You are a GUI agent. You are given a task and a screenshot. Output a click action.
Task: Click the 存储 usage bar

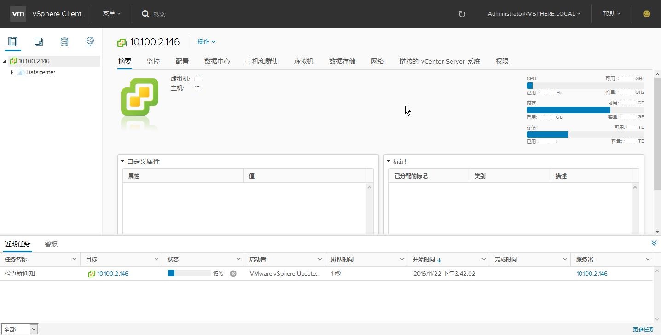[586, 134]
